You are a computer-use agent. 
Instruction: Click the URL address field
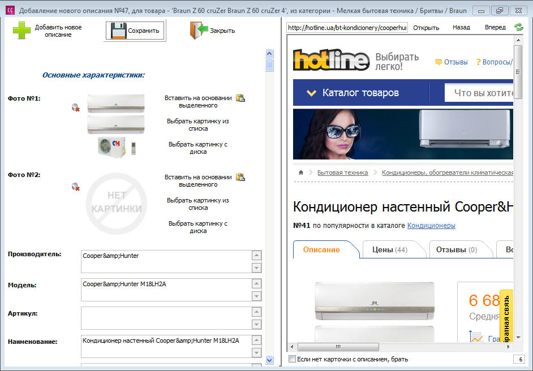pos(347,28)
